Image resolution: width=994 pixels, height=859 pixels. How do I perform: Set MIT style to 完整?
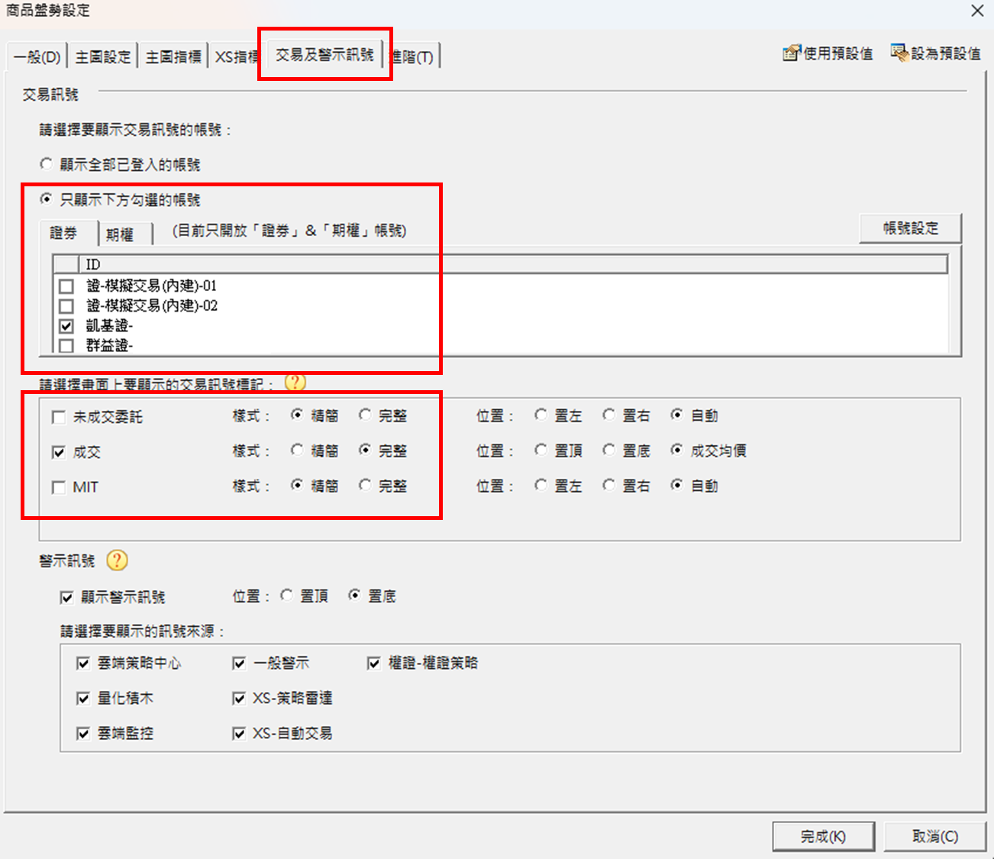tap(365, 485)
